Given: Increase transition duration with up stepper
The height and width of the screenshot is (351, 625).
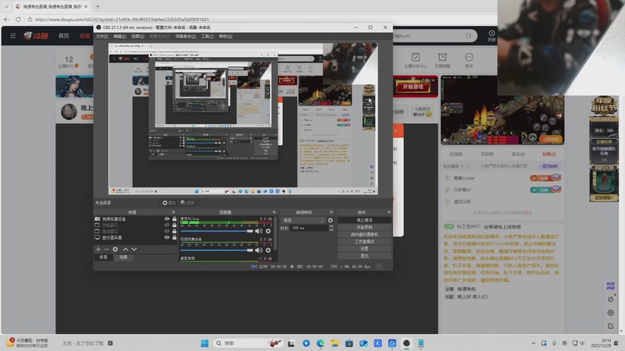Looking at the screenshot, I should coord(331,226).
